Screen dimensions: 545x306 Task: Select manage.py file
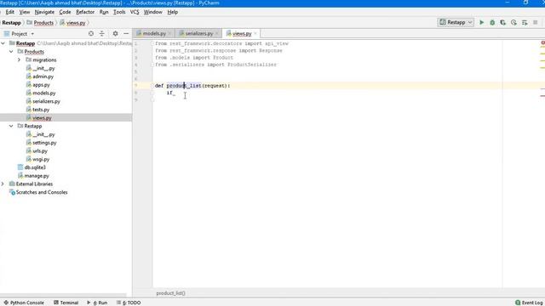(37, 176)
